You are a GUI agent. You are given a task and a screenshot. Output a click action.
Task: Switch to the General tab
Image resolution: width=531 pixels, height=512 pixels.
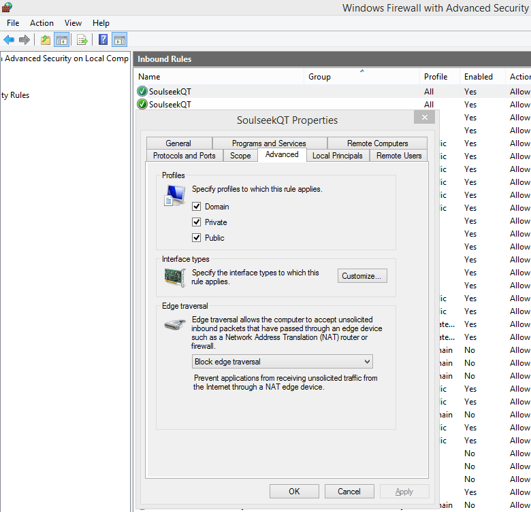178,143
